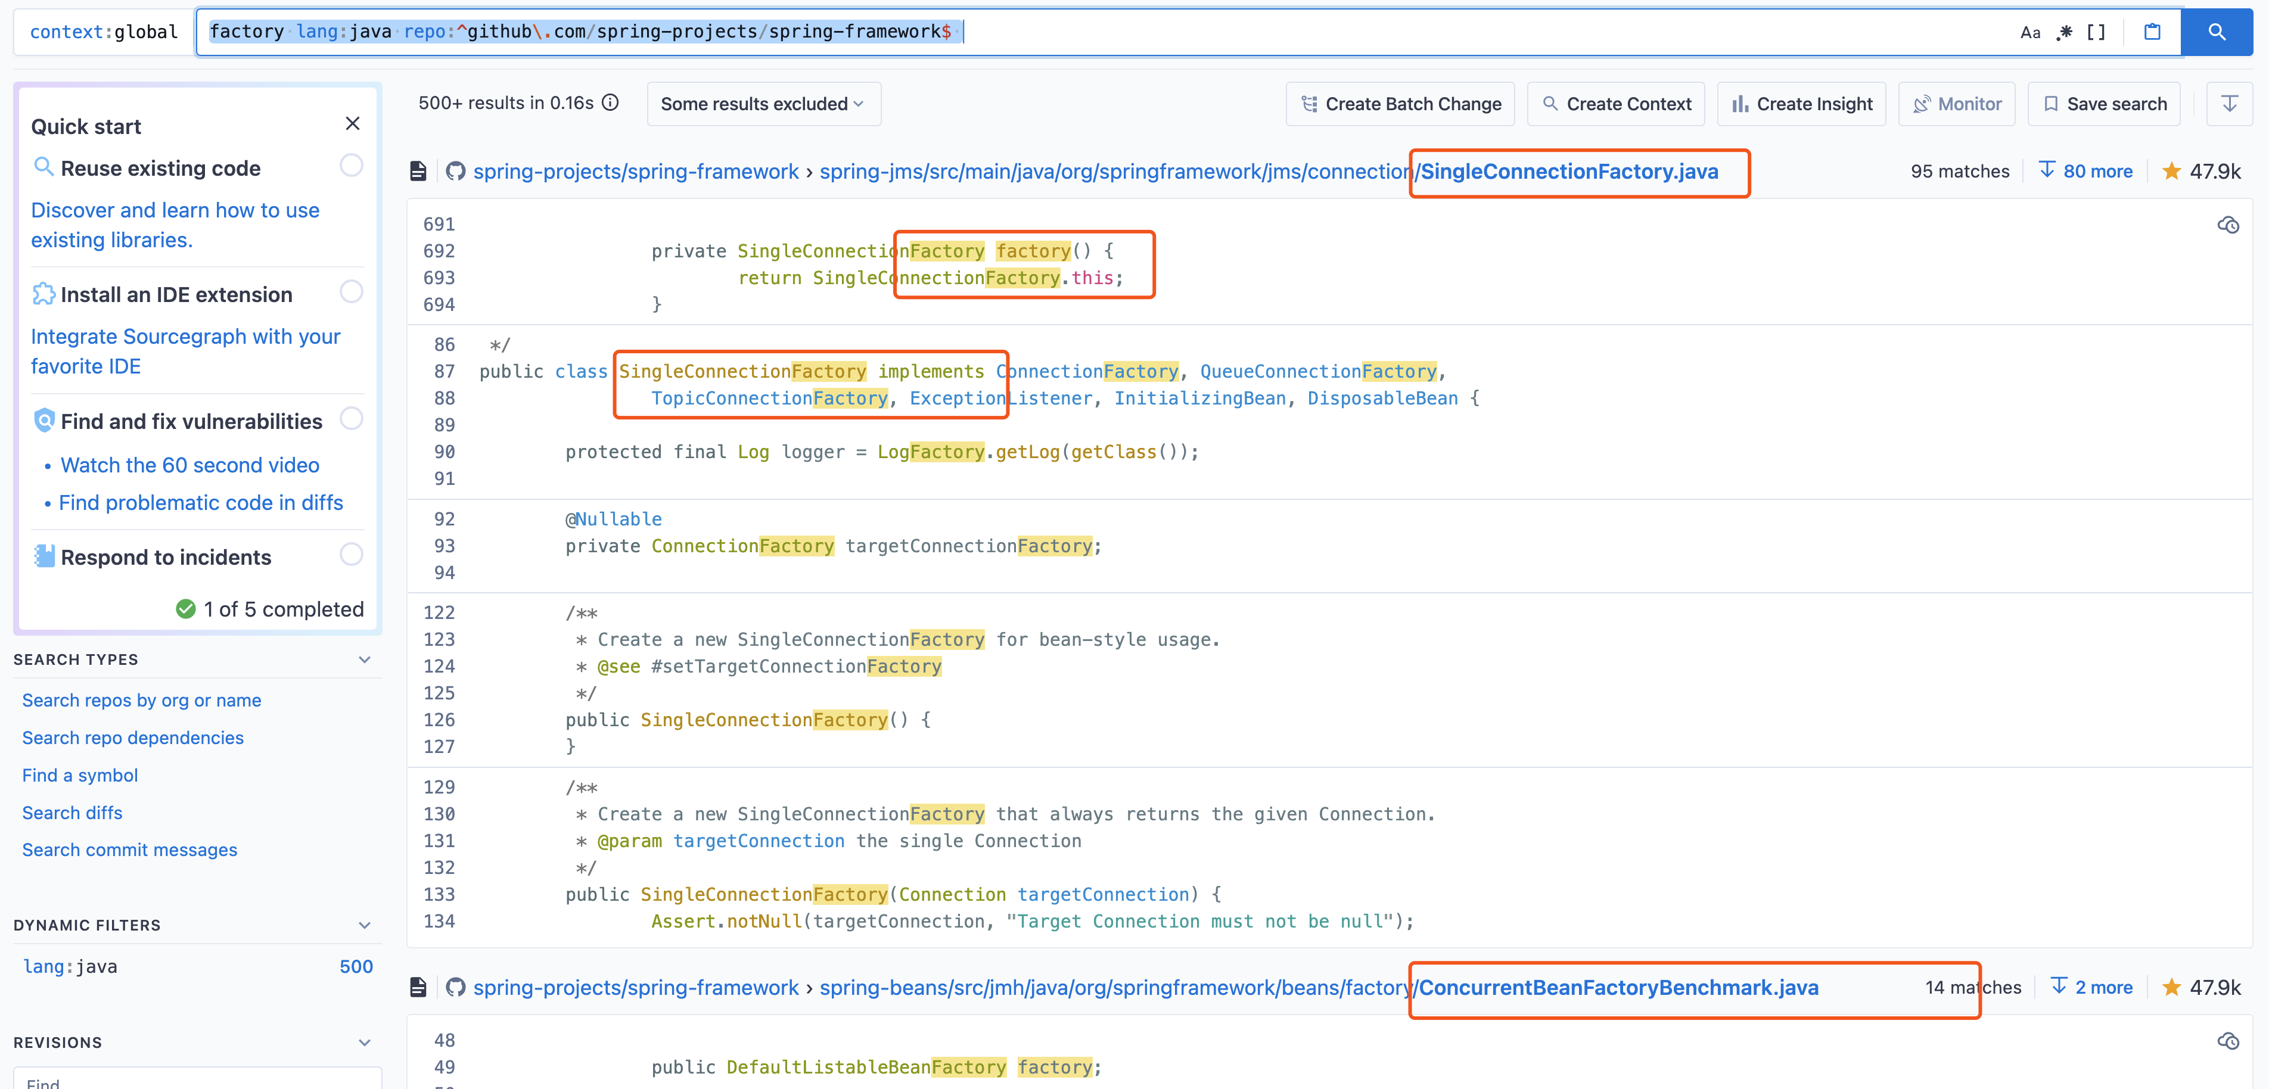
Task: Click Reuse existing code magnifier icon
Action: [43, 167]
